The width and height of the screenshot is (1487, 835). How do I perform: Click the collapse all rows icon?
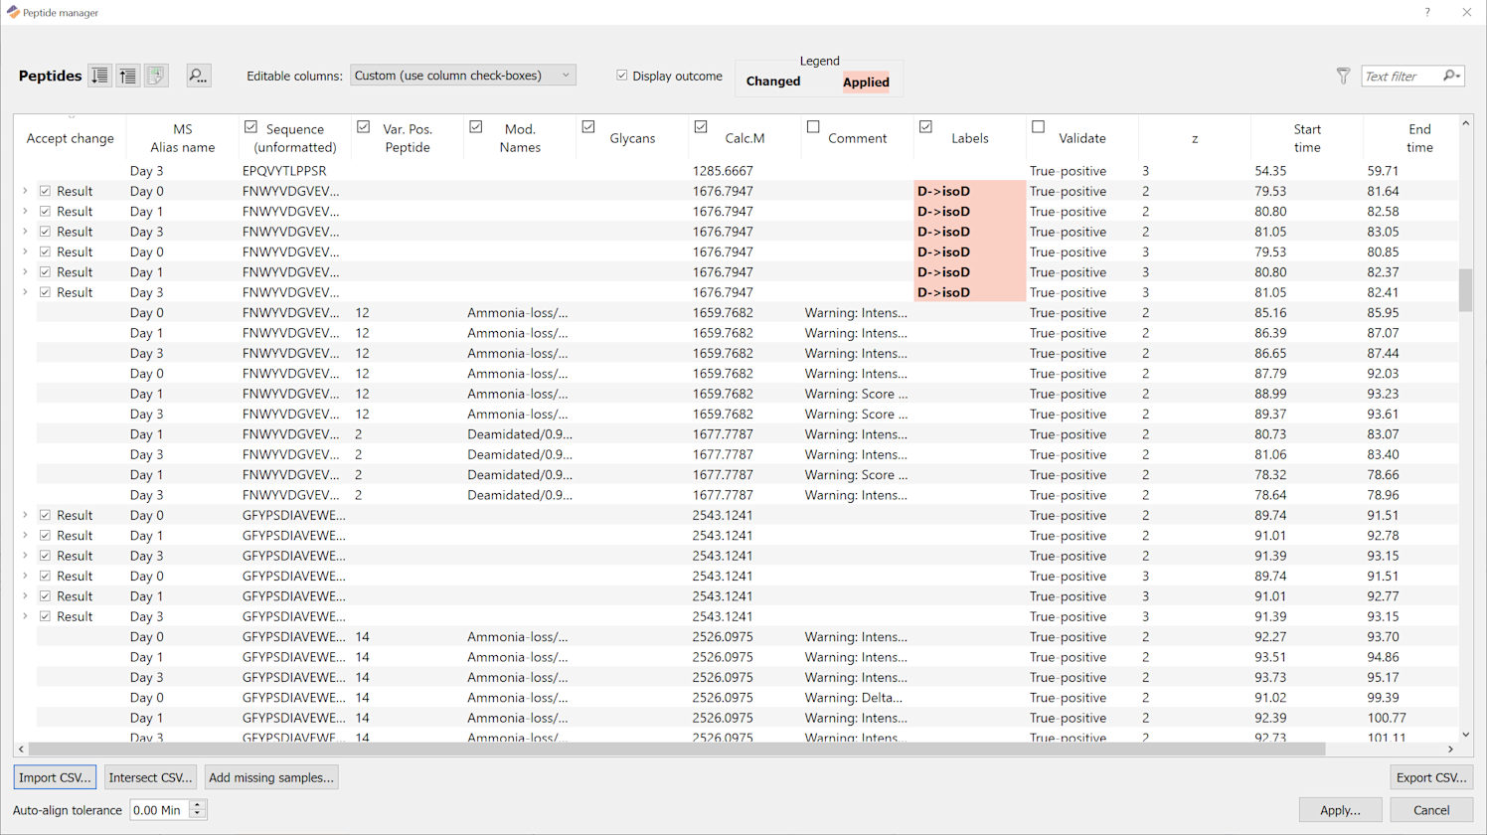(x=128, y=76)
